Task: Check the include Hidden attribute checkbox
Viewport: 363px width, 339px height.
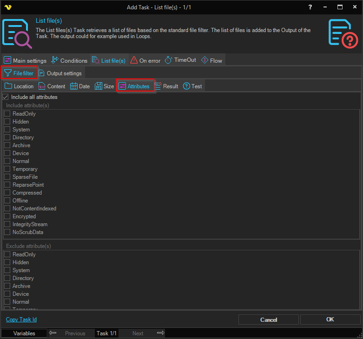Action: (x=7, y=122)
